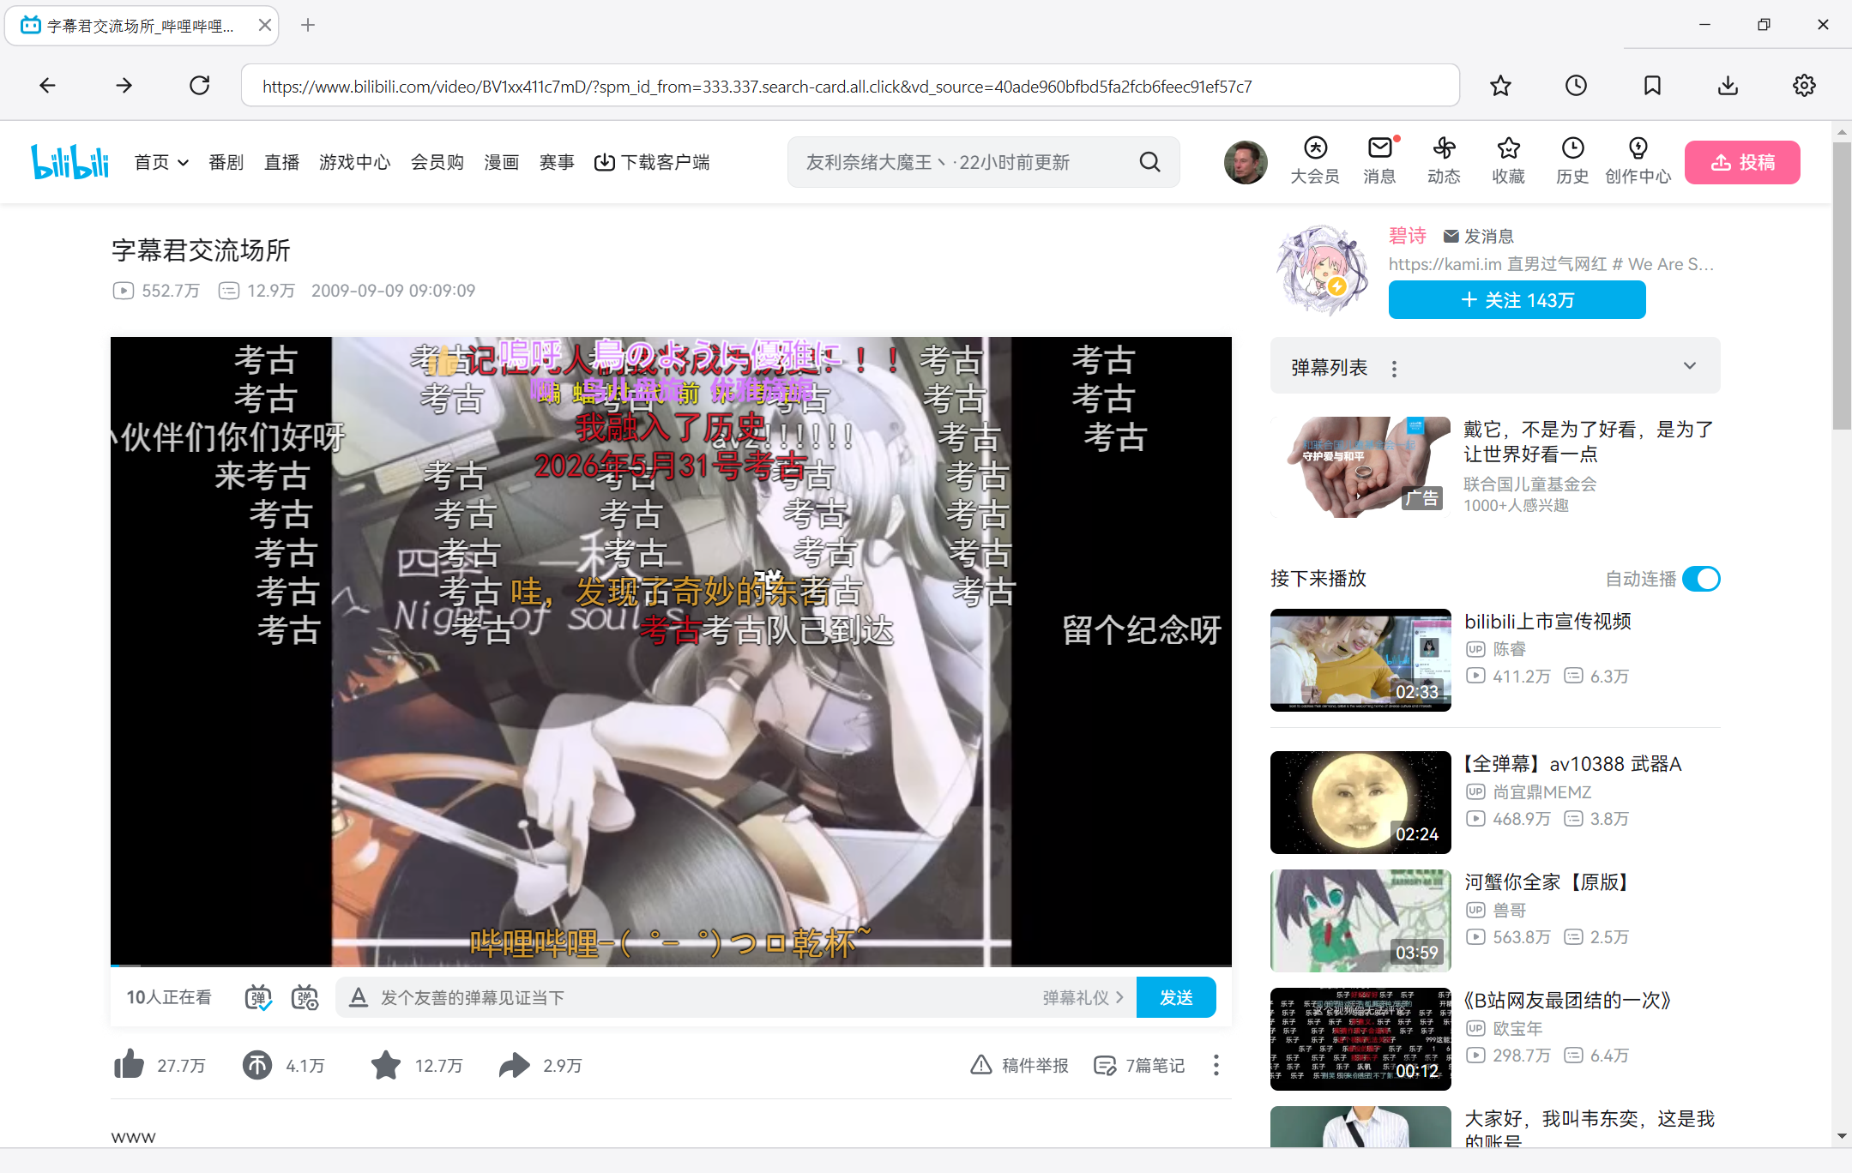Click the browser address bar
The image size is (1852, 1173).
pyautogui.click(x=850, y=86)
